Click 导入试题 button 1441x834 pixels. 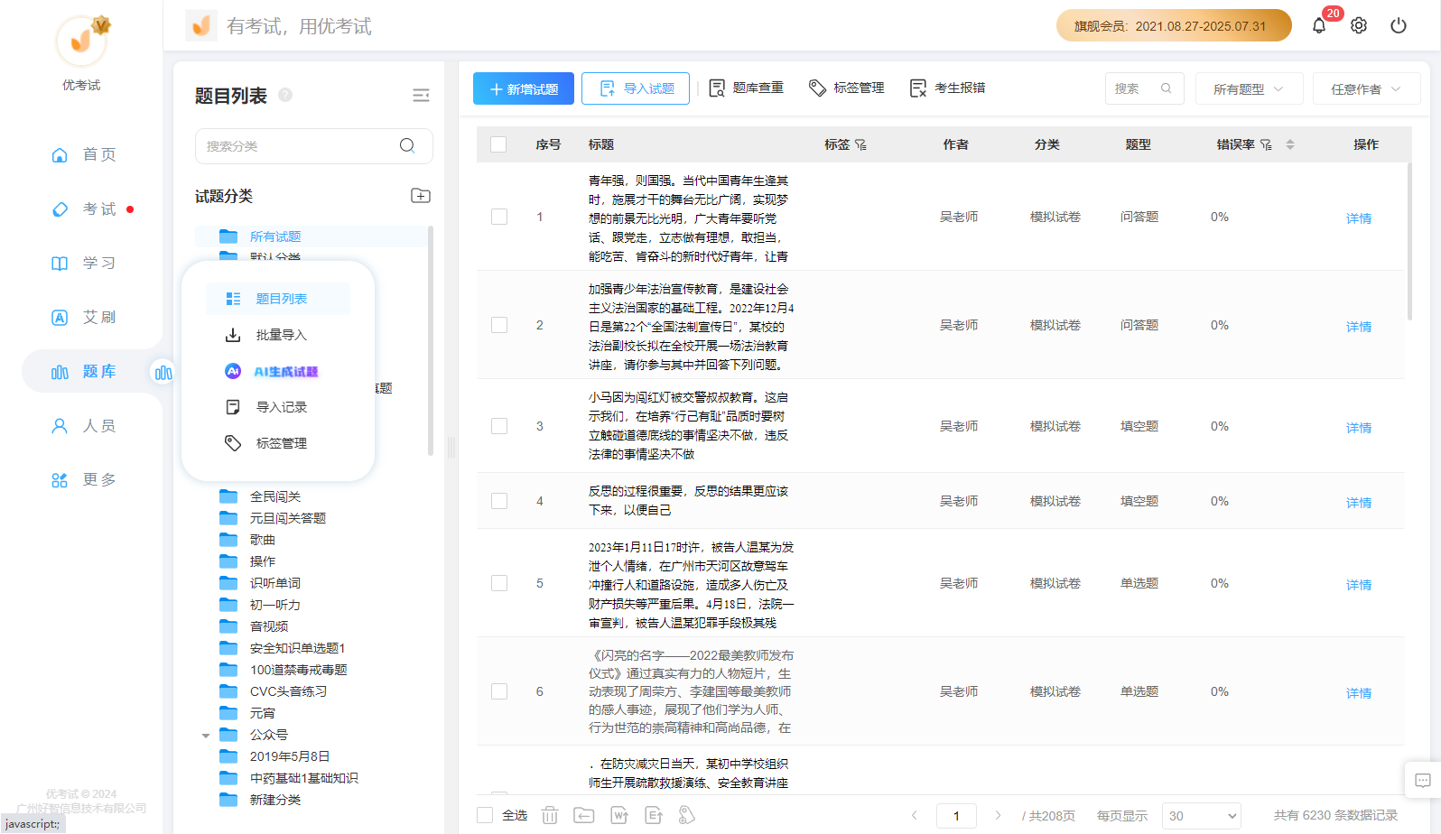click(636, 88)
